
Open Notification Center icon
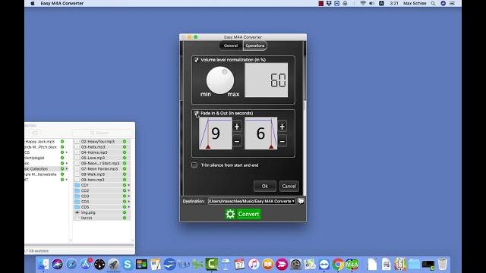[453, 3]
